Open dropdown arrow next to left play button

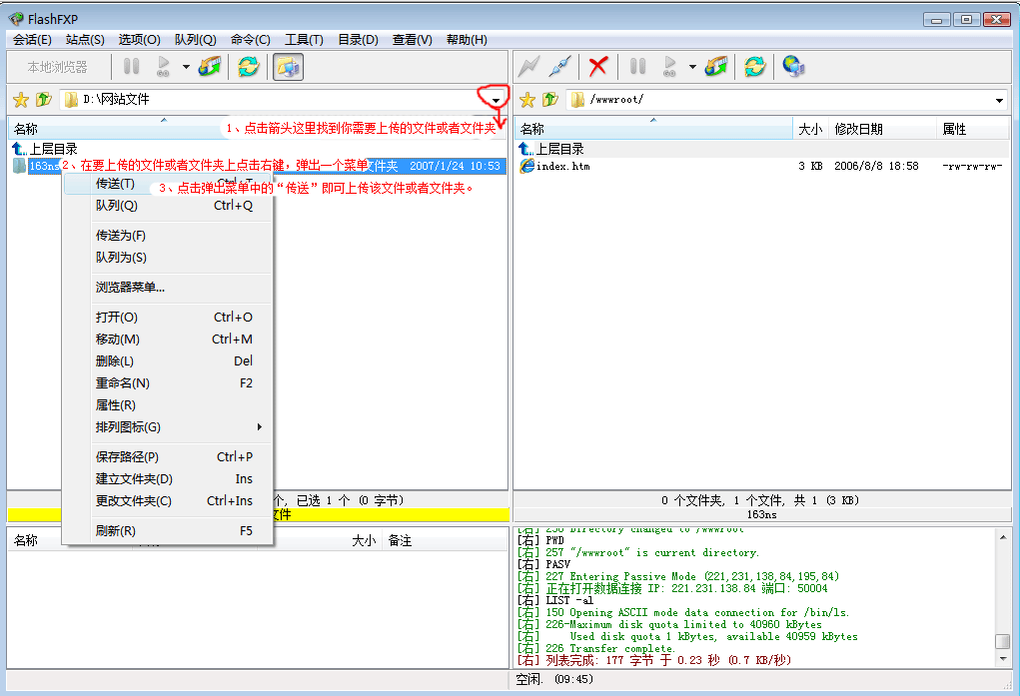click(186, 68)
